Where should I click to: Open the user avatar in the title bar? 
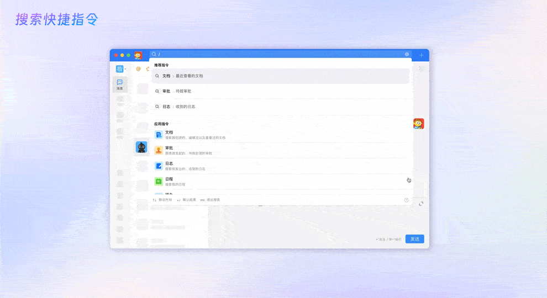[x=138, y=55]
